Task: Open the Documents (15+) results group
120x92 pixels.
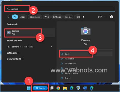Action: pos(15,59)
